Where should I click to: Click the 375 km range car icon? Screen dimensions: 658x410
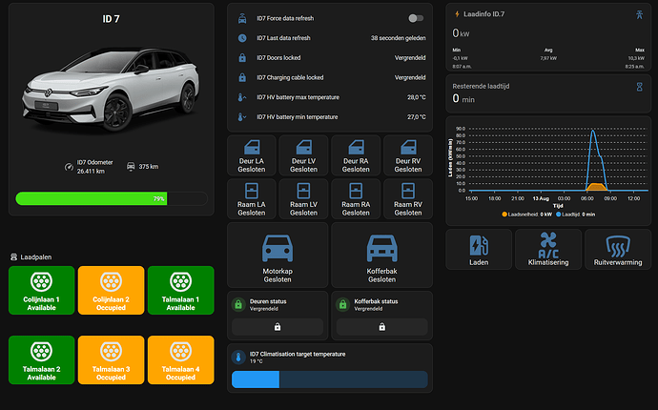(x=131, y=167)
